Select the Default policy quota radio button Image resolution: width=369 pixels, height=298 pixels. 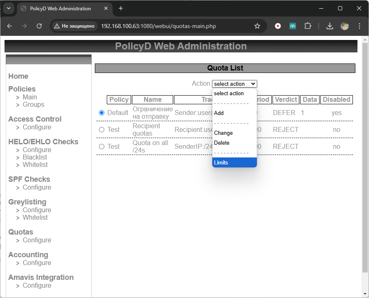[x=102, y=113]
